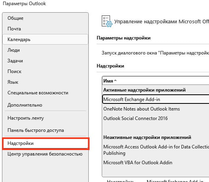This screenshot has width=209, height=182.
Task: Open the Дополнительно options
Action: point(45,105)
